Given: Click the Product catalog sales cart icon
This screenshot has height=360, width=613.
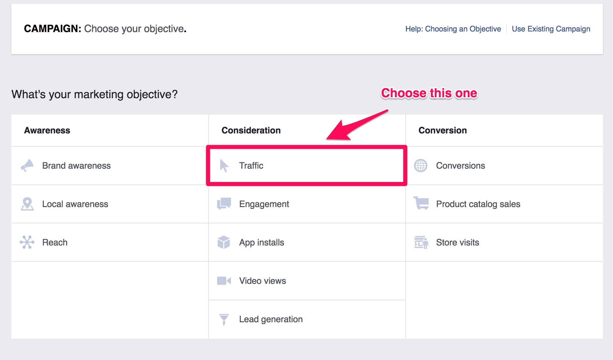Looking at the screenshot, I should 421,203.
